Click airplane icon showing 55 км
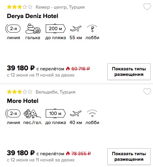Image resolution: width=153 pixels, height=167 pixels. coord(76,29)
